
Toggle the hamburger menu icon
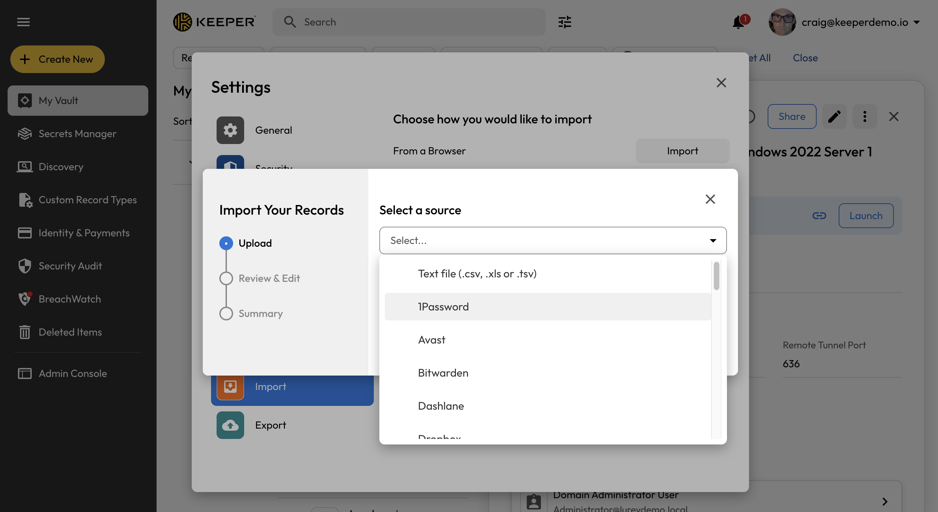pos(23,22)
